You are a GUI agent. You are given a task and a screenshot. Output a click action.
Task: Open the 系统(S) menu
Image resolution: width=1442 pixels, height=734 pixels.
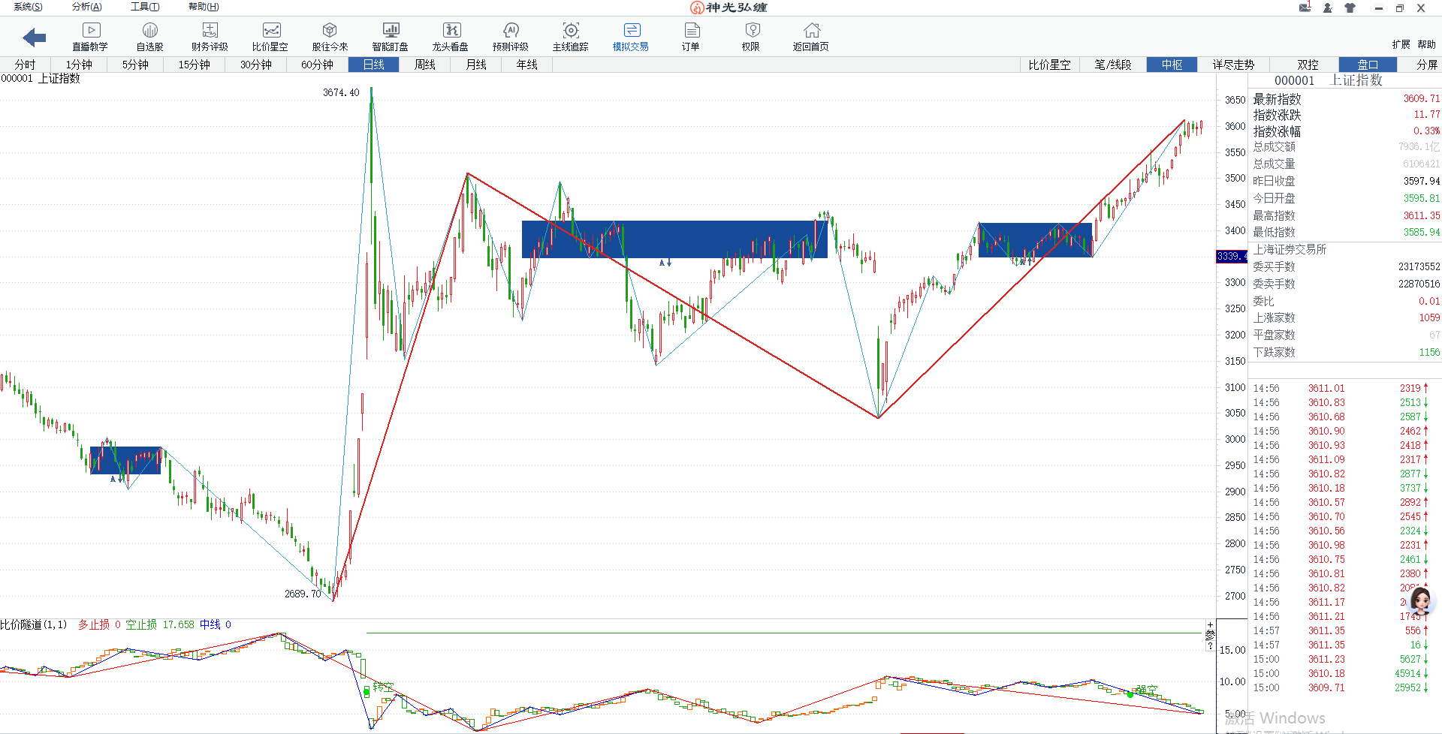click(28, 7)
